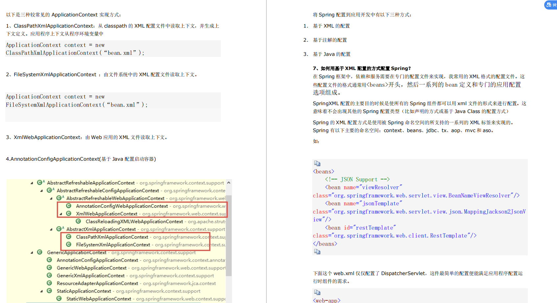
Task: Click heading '4.AnnotationConfigApplicationContext(基于 Java 配置启动容器)'
Action: click(81, 159)
